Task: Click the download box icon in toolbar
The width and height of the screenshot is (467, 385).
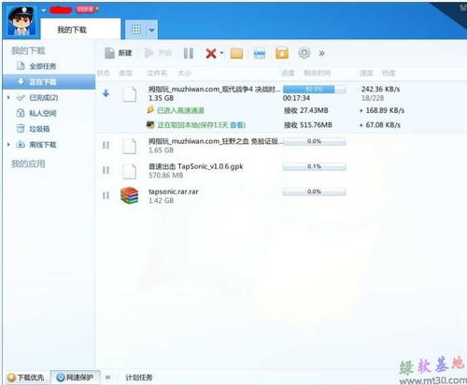Action: (282, 53)
